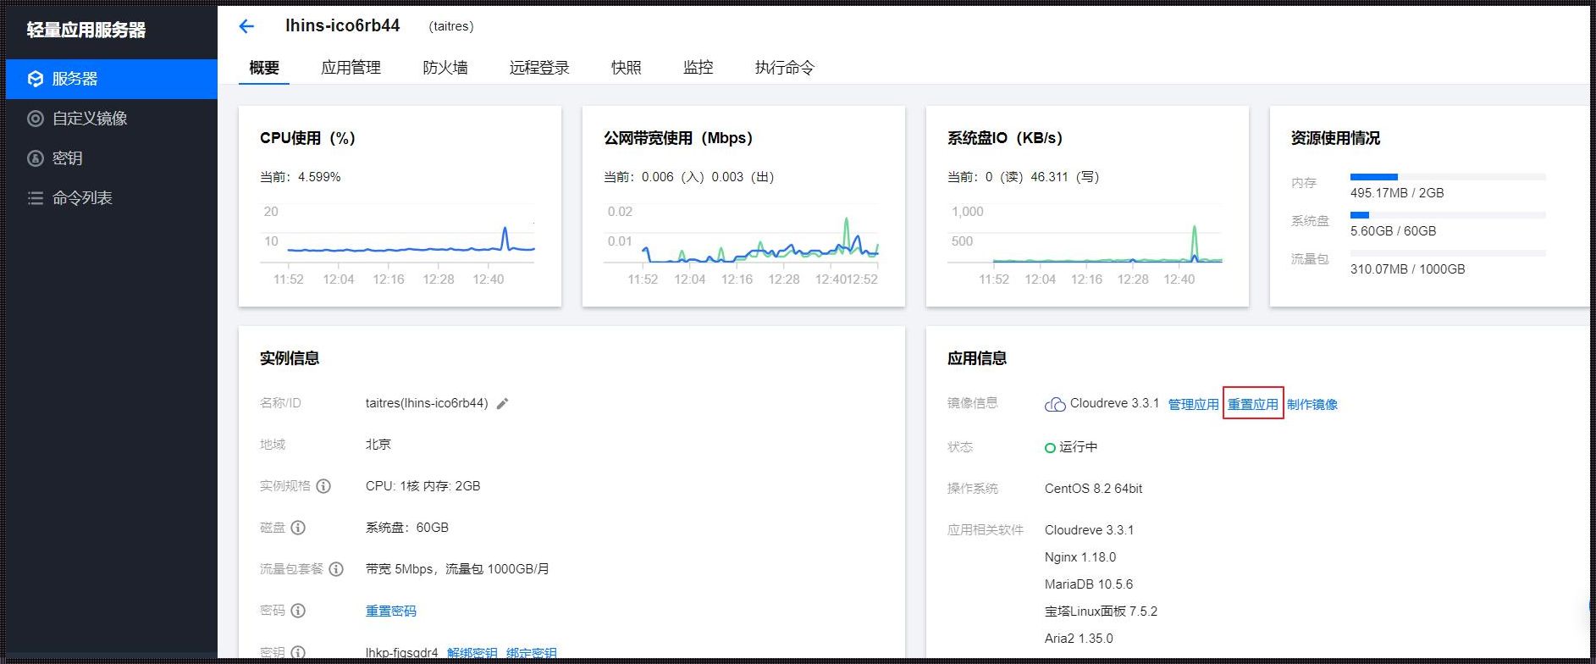Click the 轻量应用服务器 title
This screenshot has height=664, width=1596.
86,30
